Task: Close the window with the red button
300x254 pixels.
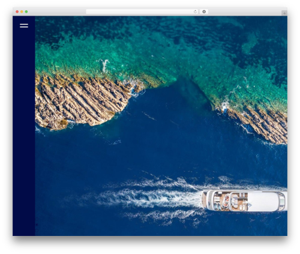Action: pyautogui.click(x=17, y=11)
